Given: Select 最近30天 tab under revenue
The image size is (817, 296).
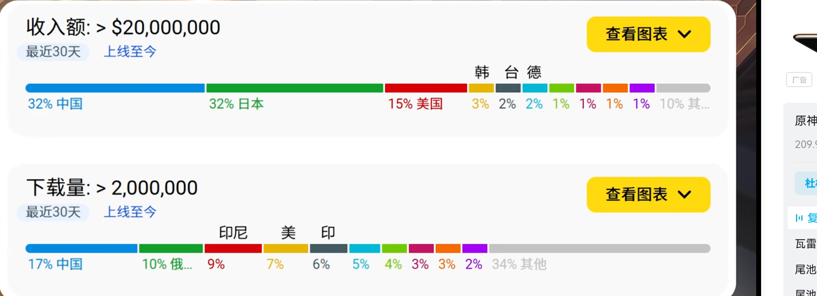Looking at the screenshot, I should pos(53,52).
